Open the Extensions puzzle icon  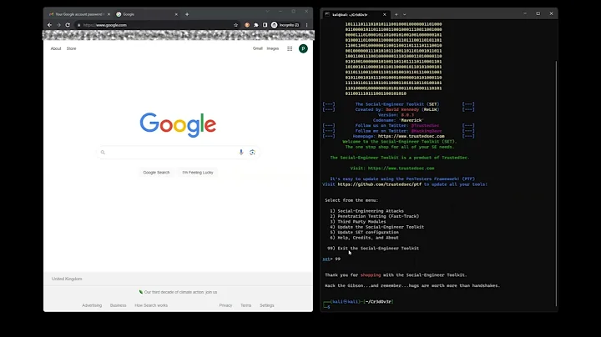256,25
